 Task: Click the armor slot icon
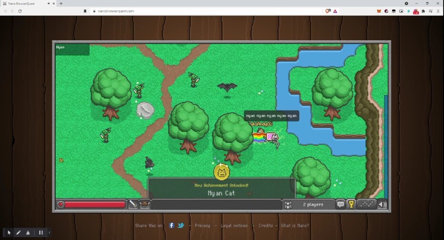click(x=145, y=204)
